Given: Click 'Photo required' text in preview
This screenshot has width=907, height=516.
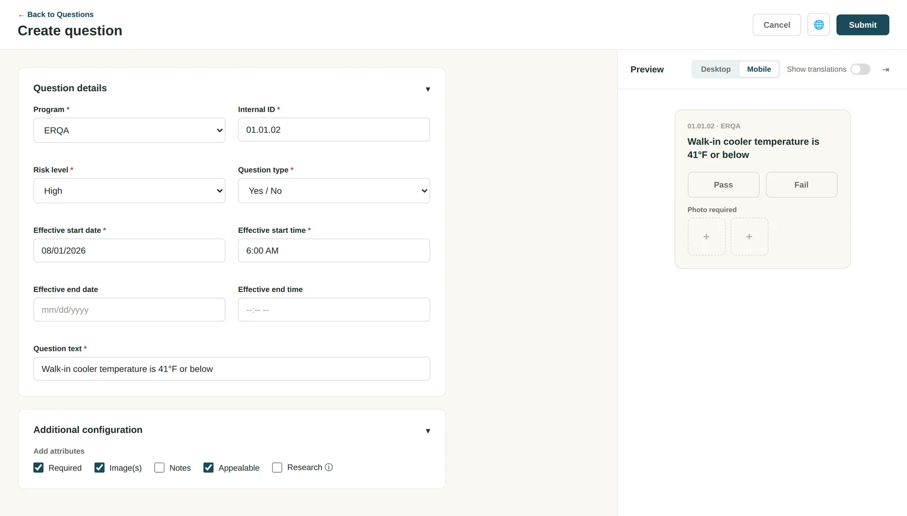Looking at the screenshot, I should click(x=712, y=210).
